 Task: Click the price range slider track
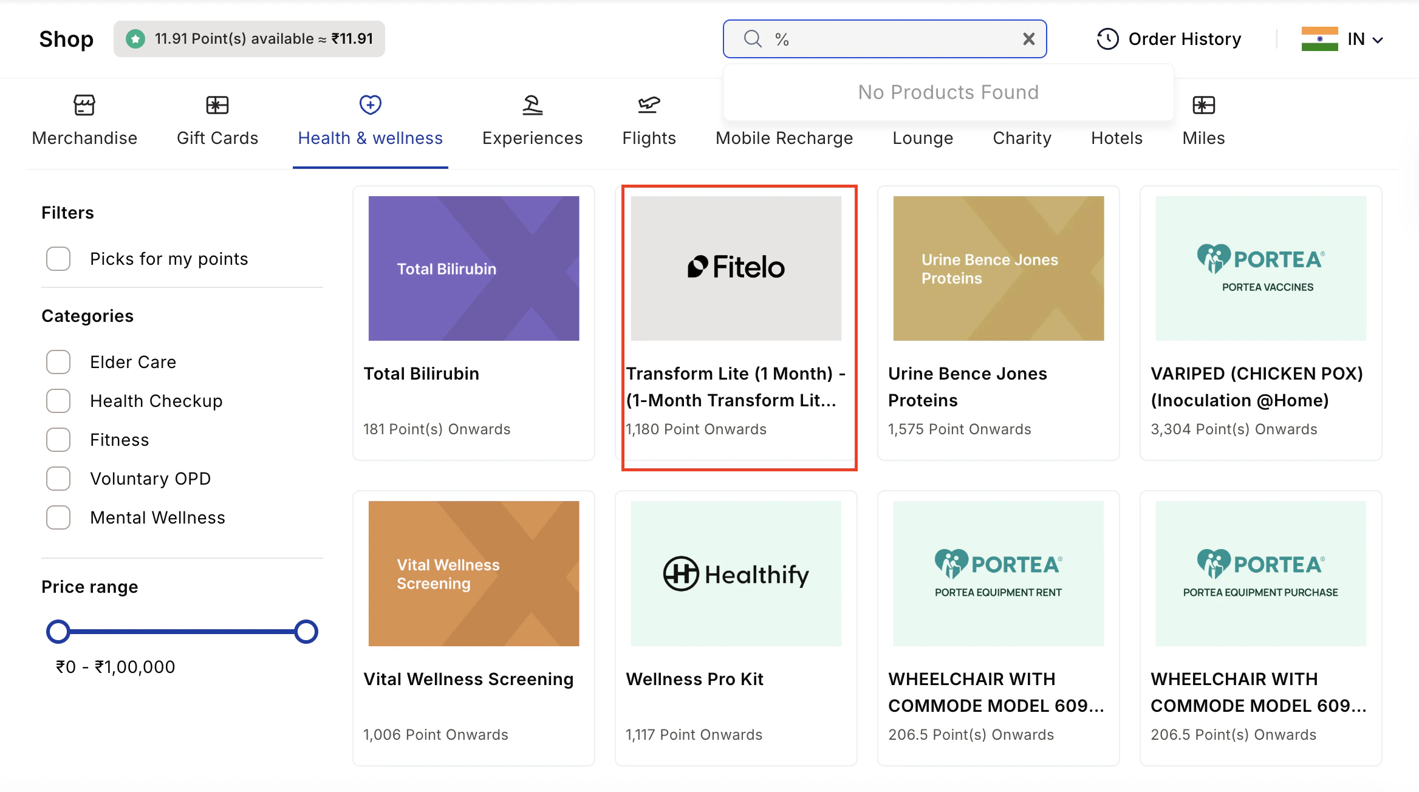pyautogui.click(x=182, y=632)
